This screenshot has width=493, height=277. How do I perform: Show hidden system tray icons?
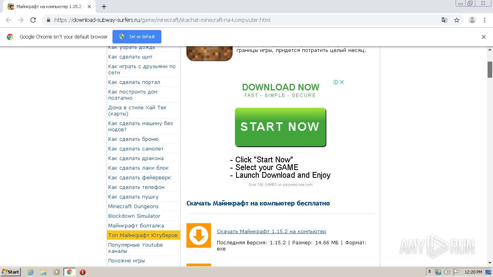(x=429, y=272)
